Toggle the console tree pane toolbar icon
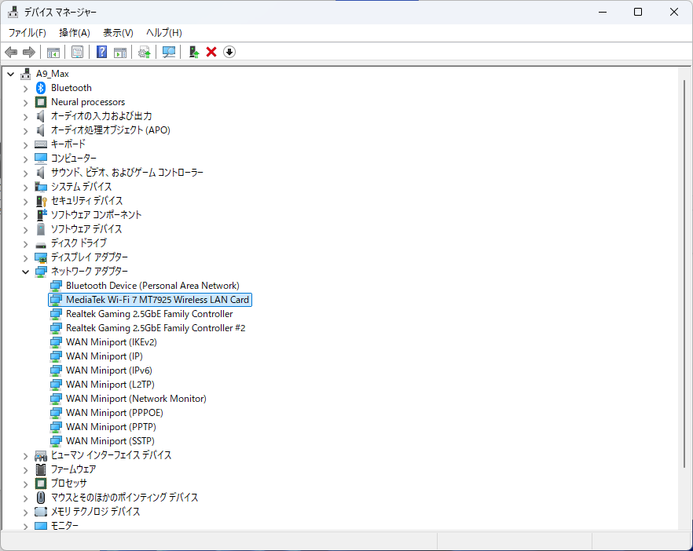The width and height of the screenshot is (693, 551). 53,52
